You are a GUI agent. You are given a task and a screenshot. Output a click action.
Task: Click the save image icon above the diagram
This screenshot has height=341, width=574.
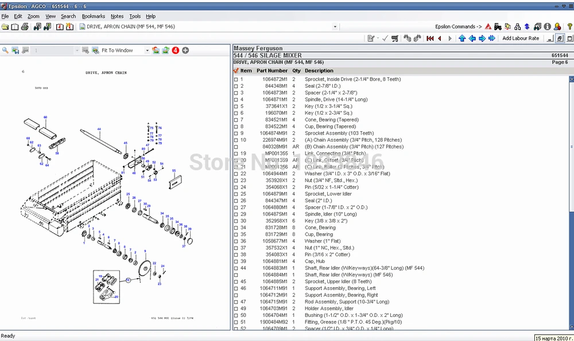[x=15, y=50]
